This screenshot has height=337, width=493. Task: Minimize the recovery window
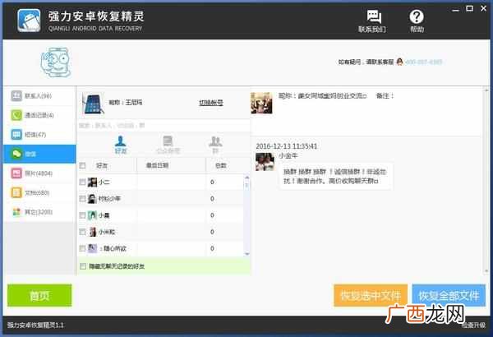455,9
